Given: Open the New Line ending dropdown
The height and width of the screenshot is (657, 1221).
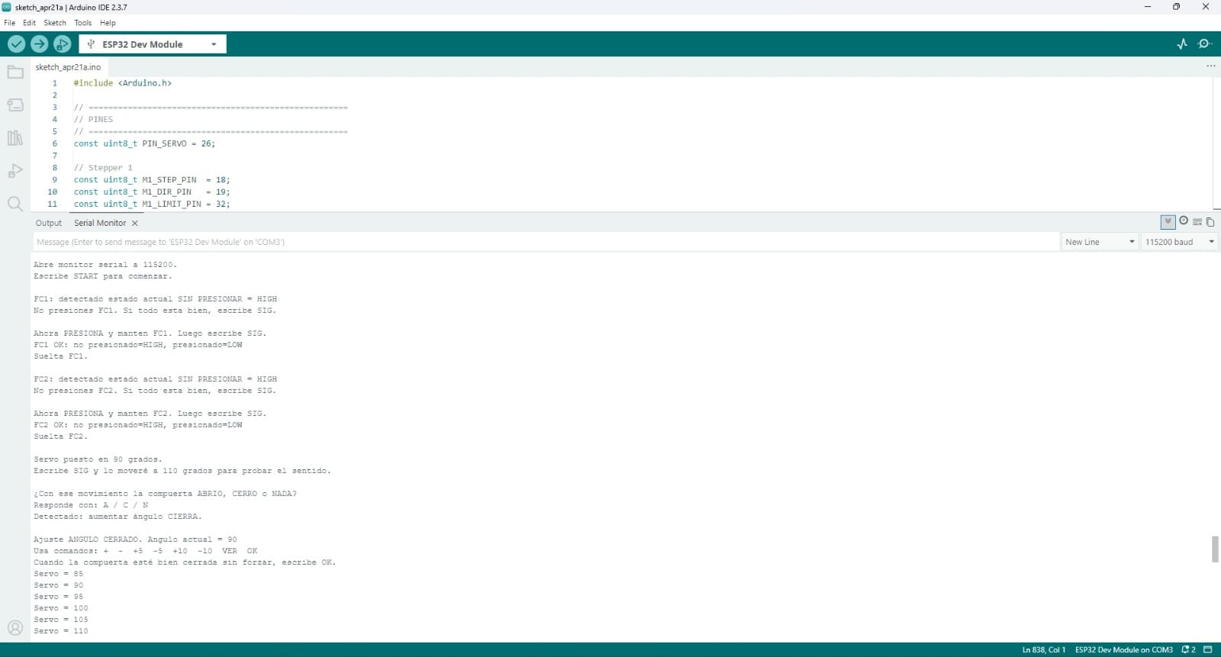Looking at the screenshot, I should click(1100, 242).
